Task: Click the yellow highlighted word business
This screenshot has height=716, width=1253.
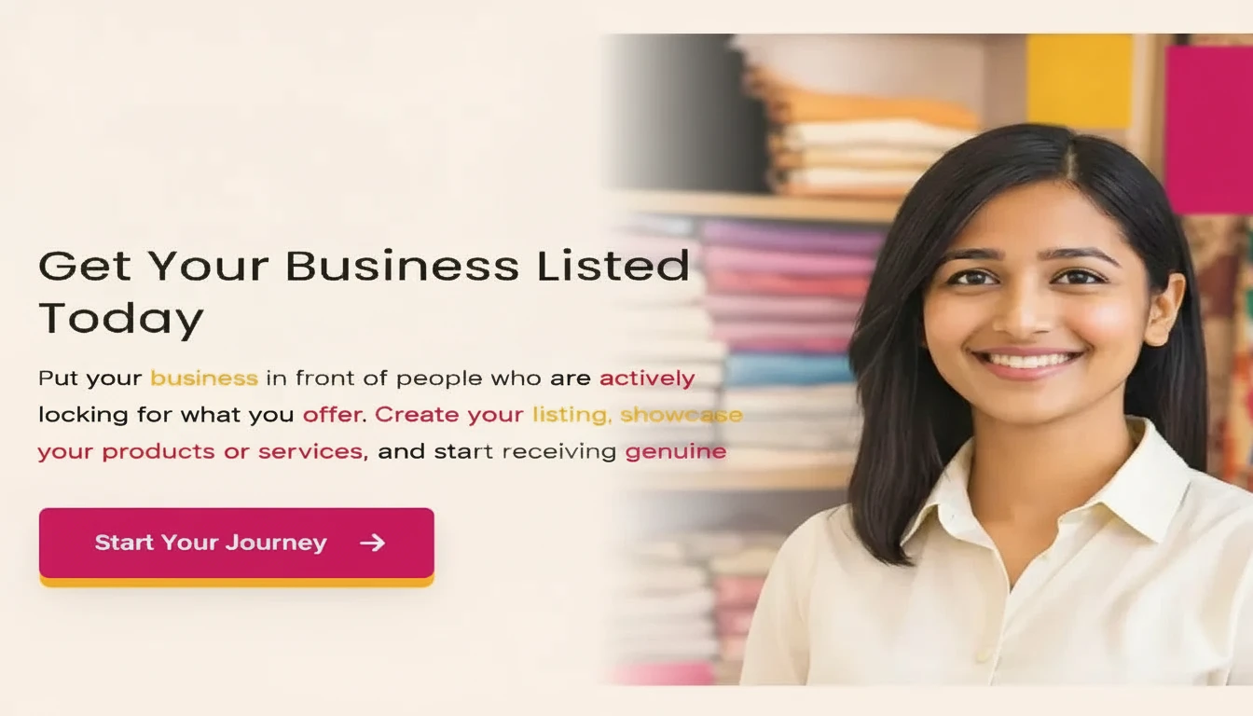Action: point(204,379)
